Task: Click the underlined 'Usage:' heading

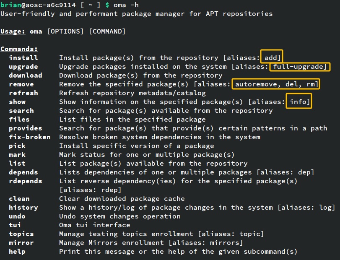Action: [x=13, y=31]
